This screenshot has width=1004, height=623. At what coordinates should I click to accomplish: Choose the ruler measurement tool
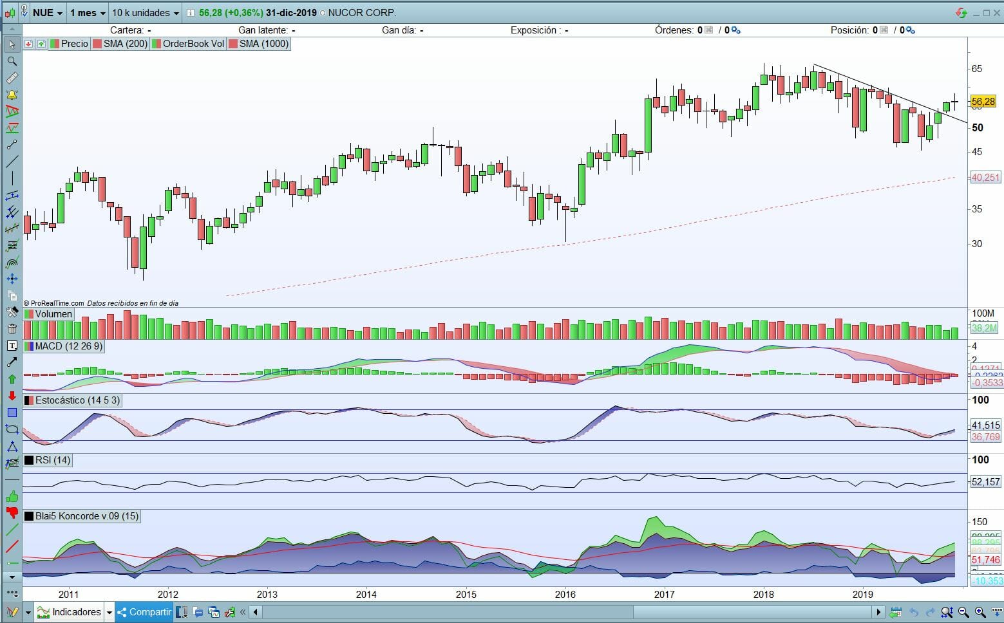pyautogui.click(x=12, y=78)
